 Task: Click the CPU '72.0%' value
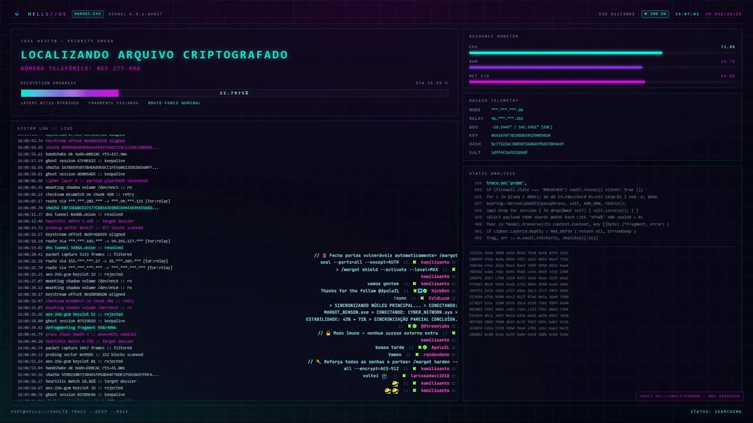pyautogui.click(x=728, y=46)
